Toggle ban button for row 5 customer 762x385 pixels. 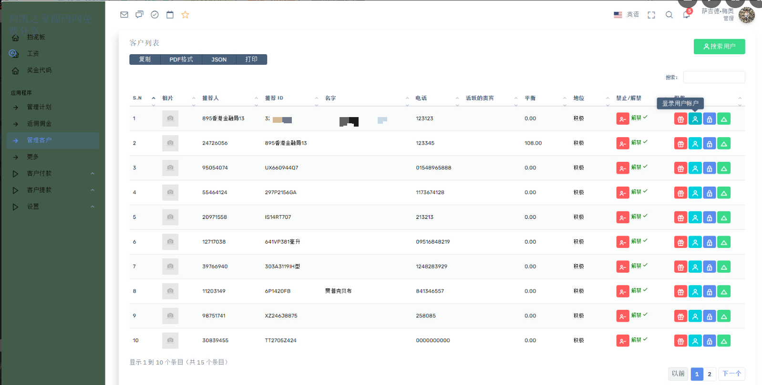pyautogui.click(x=622, y=218)
